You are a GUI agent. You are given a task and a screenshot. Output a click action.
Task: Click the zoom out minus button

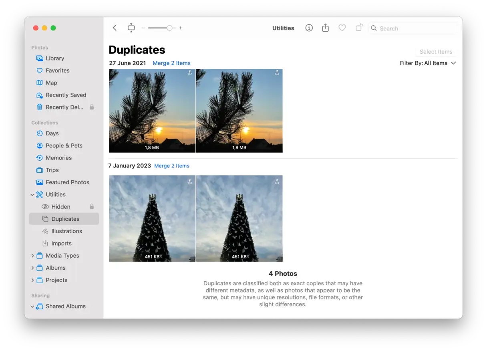point(143,28)
